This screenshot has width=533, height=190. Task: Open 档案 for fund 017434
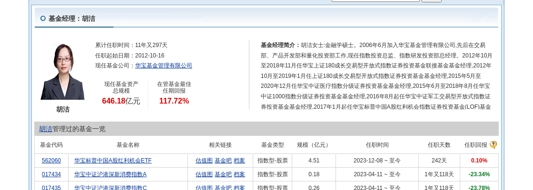click(239, 174)
